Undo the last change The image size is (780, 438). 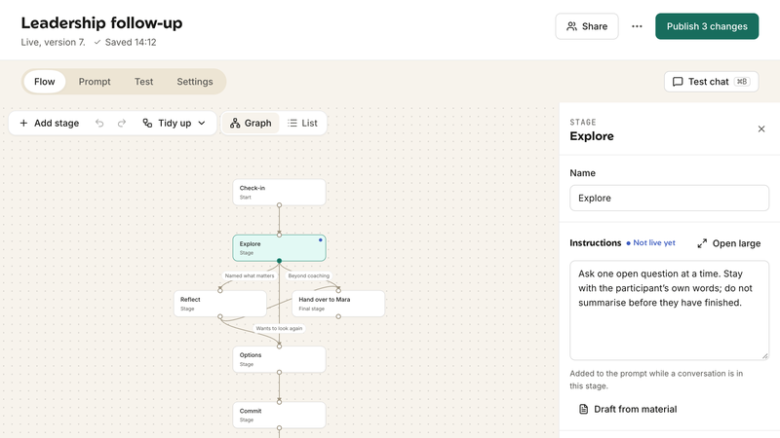pos(99,124)
